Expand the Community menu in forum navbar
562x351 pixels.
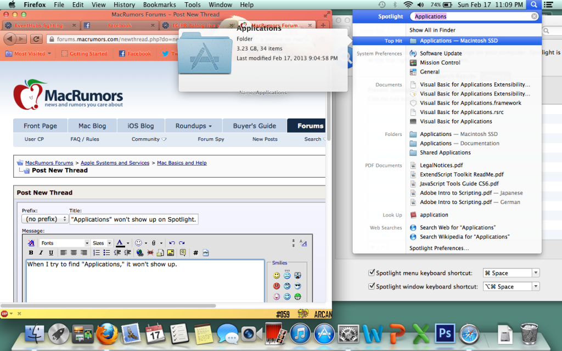coord(149,139)
